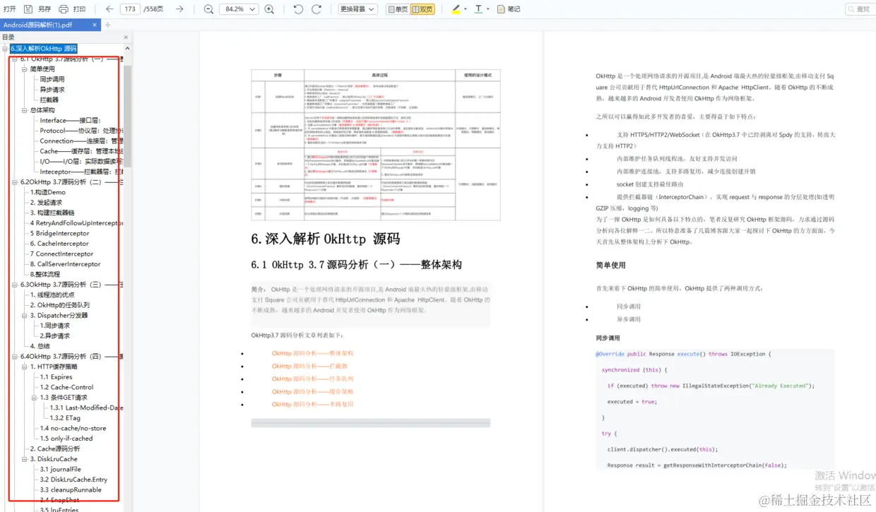Click the 打开 (open file) button
The width and height of the screenshot is (876, 512).
[10, 9]
